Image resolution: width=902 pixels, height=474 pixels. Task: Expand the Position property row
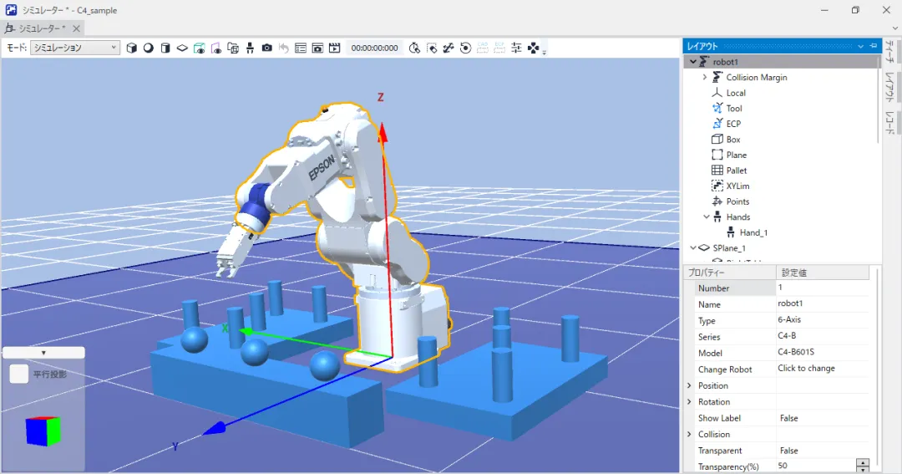(x=689, y=385)
